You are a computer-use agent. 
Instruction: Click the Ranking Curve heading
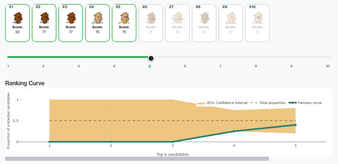25,83
